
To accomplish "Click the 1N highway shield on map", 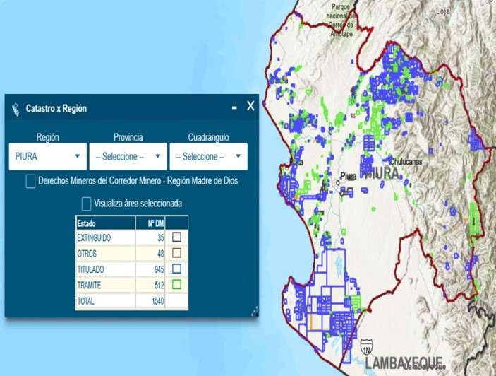I will (366, 346).
